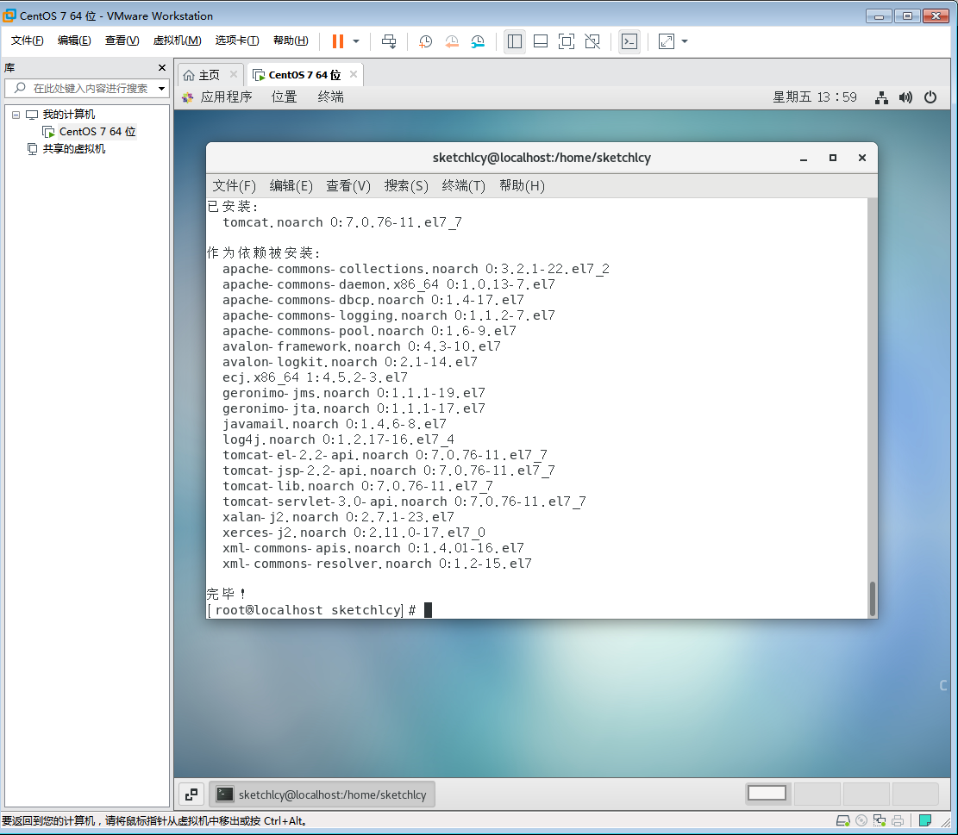Click the virtual hard disk icon in status bar
This screenshot has height=835, width=958.
(842, 821)
